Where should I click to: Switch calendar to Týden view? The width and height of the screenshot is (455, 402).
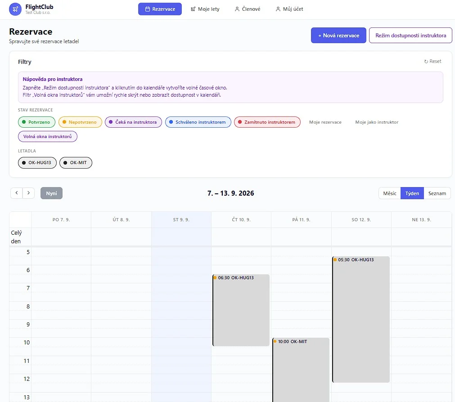click(x=412, y=193)
